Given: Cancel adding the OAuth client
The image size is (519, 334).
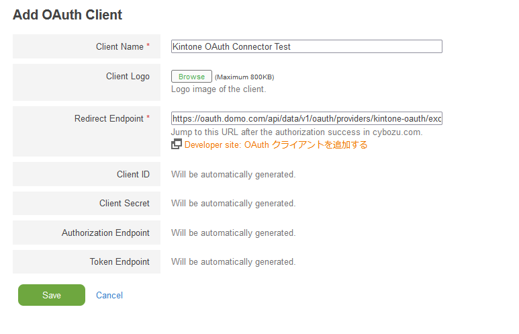Looking at the screenshot, I should [109, 295].
